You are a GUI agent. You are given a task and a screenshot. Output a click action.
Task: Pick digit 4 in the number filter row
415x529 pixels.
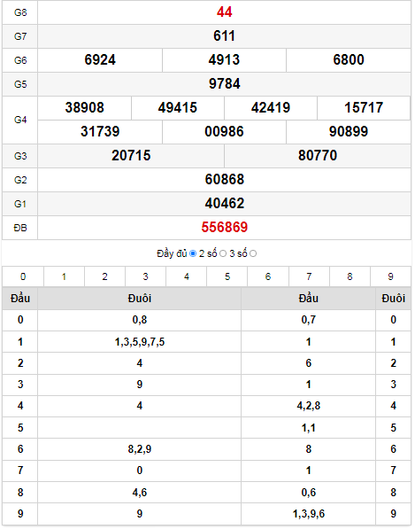tap(187, 277)
